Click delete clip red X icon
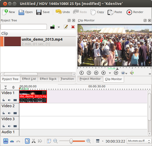This screenshot has width=152, height=146. 73,27
